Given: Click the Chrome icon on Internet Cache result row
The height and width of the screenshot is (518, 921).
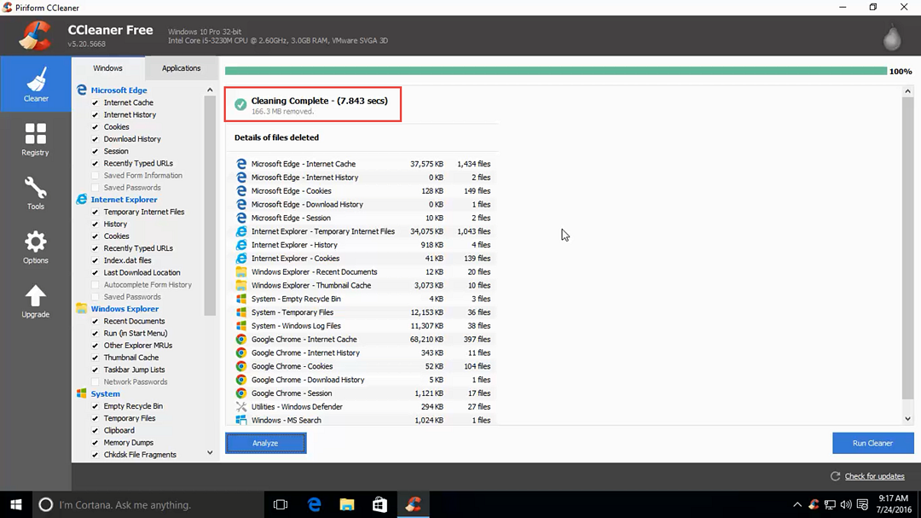Looking at the screenshot, I should pos(240,340).
